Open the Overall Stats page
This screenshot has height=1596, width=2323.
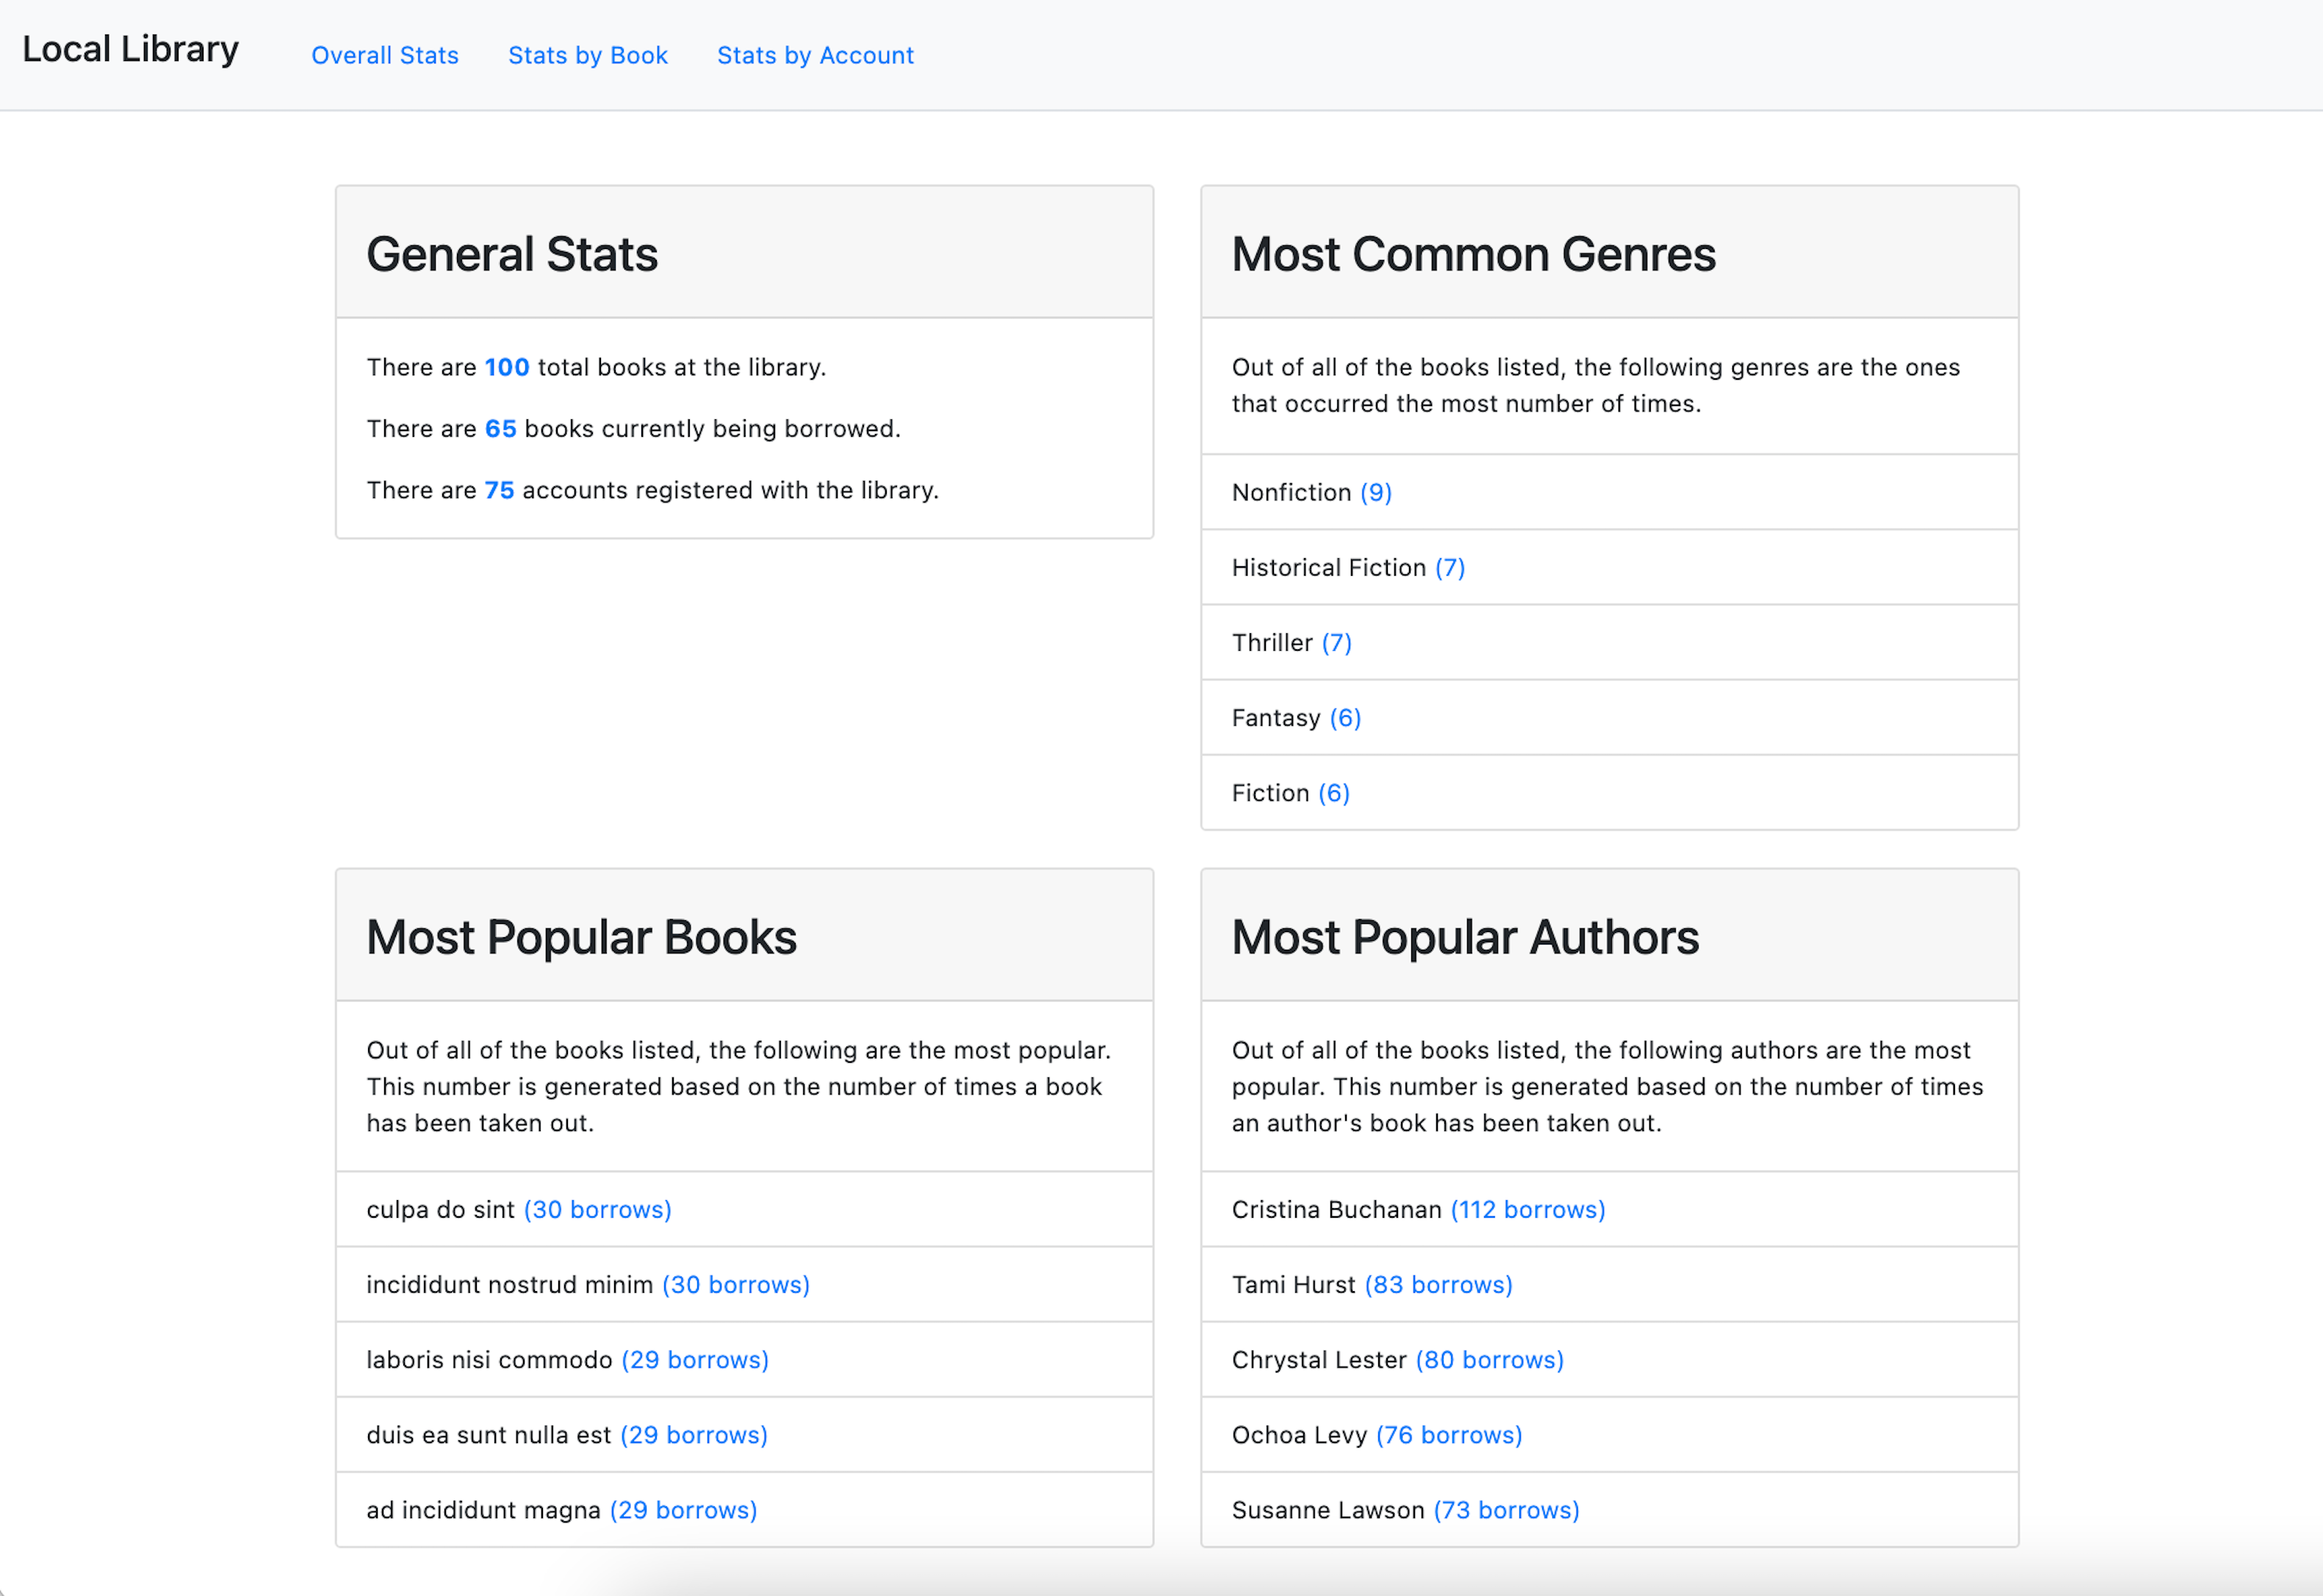[384, 55]
